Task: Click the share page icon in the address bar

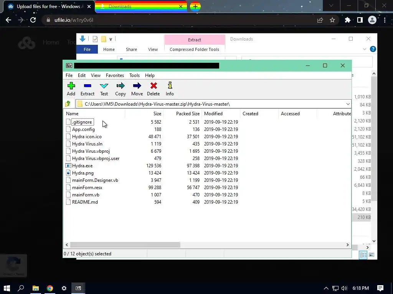Action: (x=320, y=20)
